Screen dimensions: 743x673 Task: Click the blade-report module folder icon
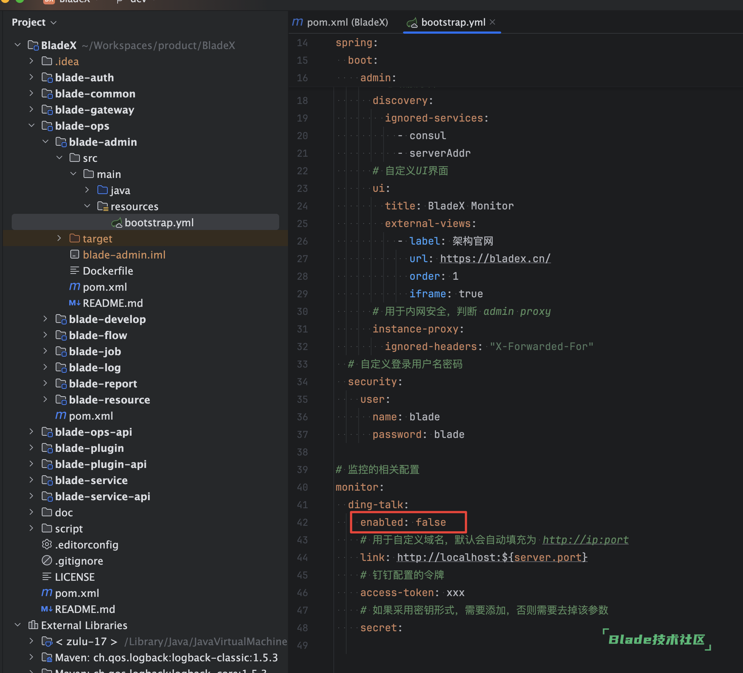61,383
